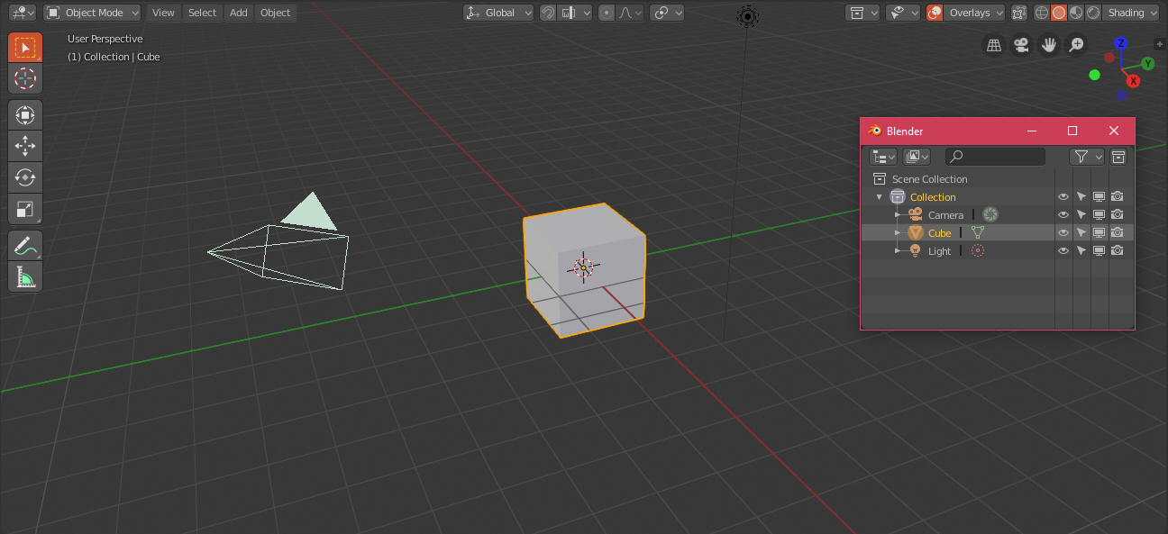The width and height of the screenshot is (1168, 534).
Task: Click the outliner search field
Action: click(x=995, y=157)
